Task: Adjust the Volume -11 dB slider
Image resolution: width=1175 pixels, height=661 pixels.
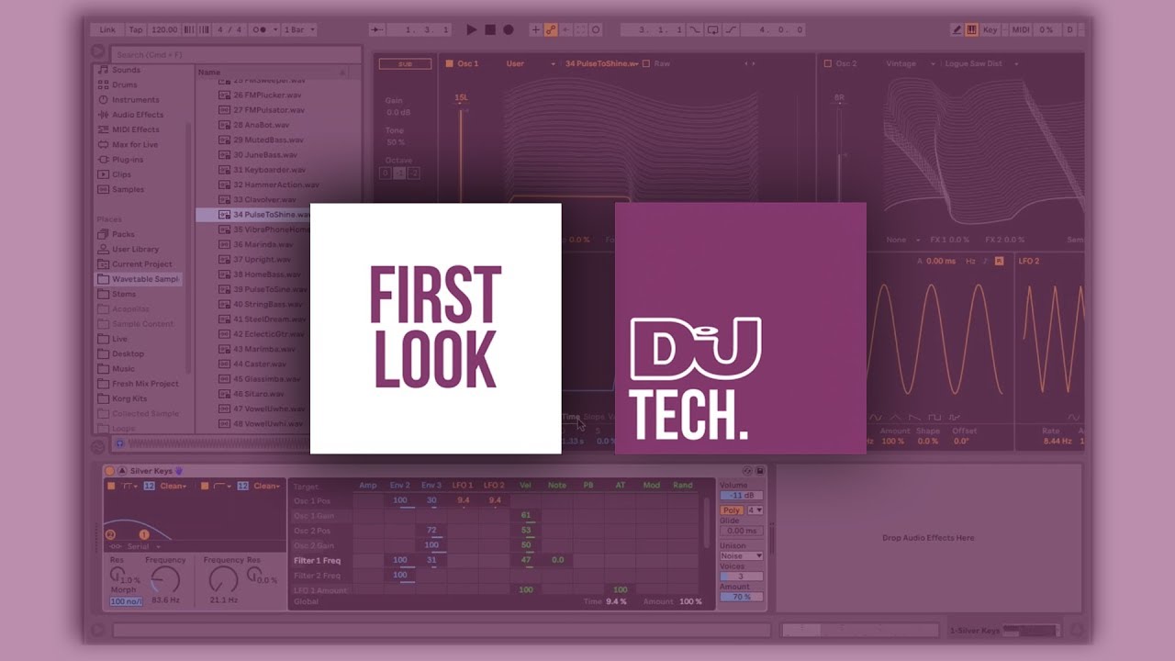Action: [741, 495]
